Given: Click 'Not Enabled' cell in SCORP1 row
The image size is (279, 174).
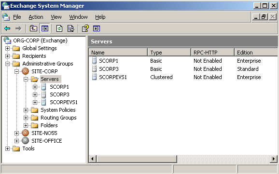Looking at the screenshot, I should (x=208, y=61).
